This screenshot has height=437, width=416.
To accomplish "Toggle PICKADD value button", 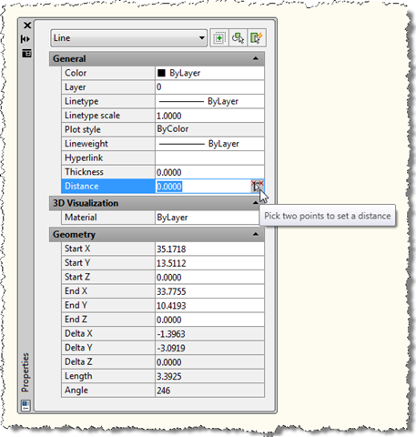I will click(x=219, y=38).
